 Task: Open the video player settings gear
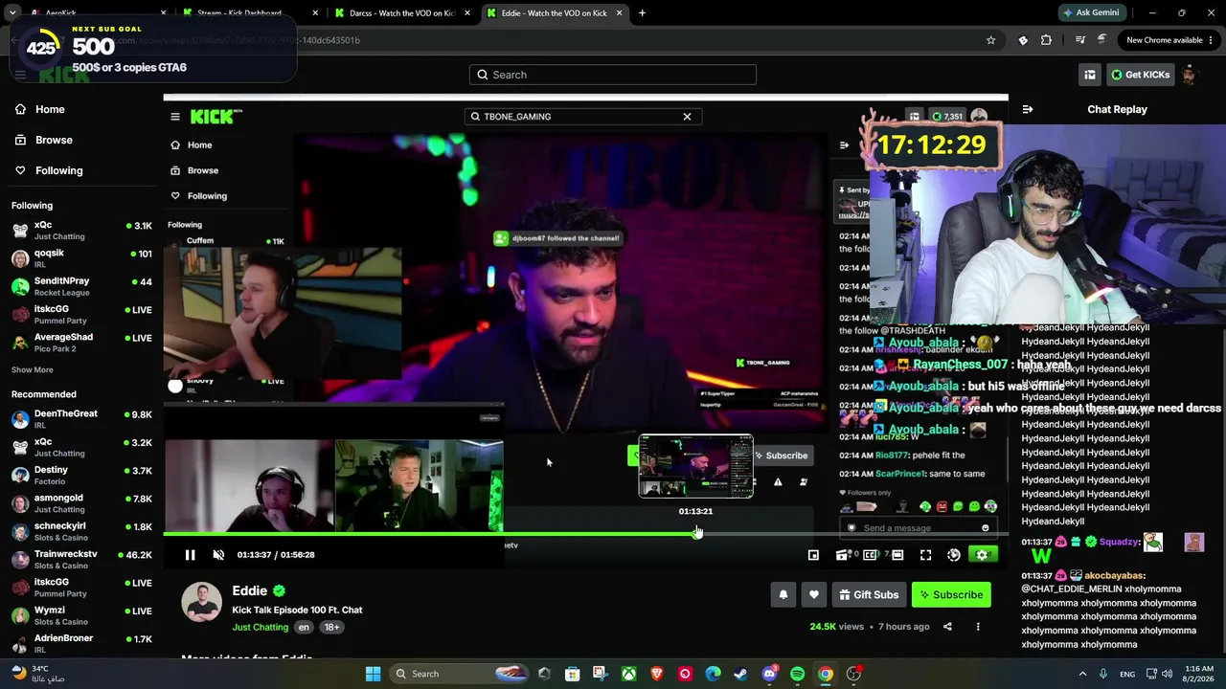point(982,555)
